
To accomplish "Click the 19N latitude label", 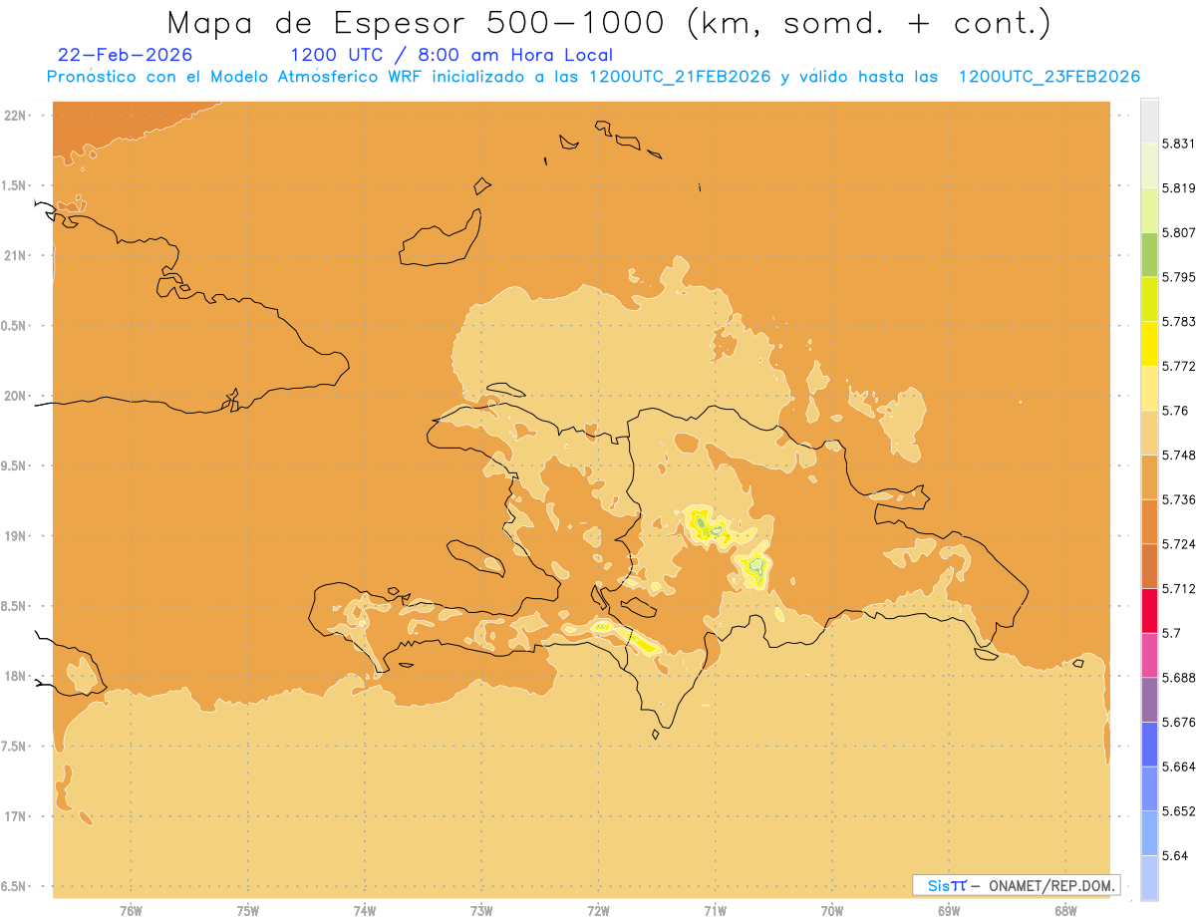I will (x=16, y=536).
